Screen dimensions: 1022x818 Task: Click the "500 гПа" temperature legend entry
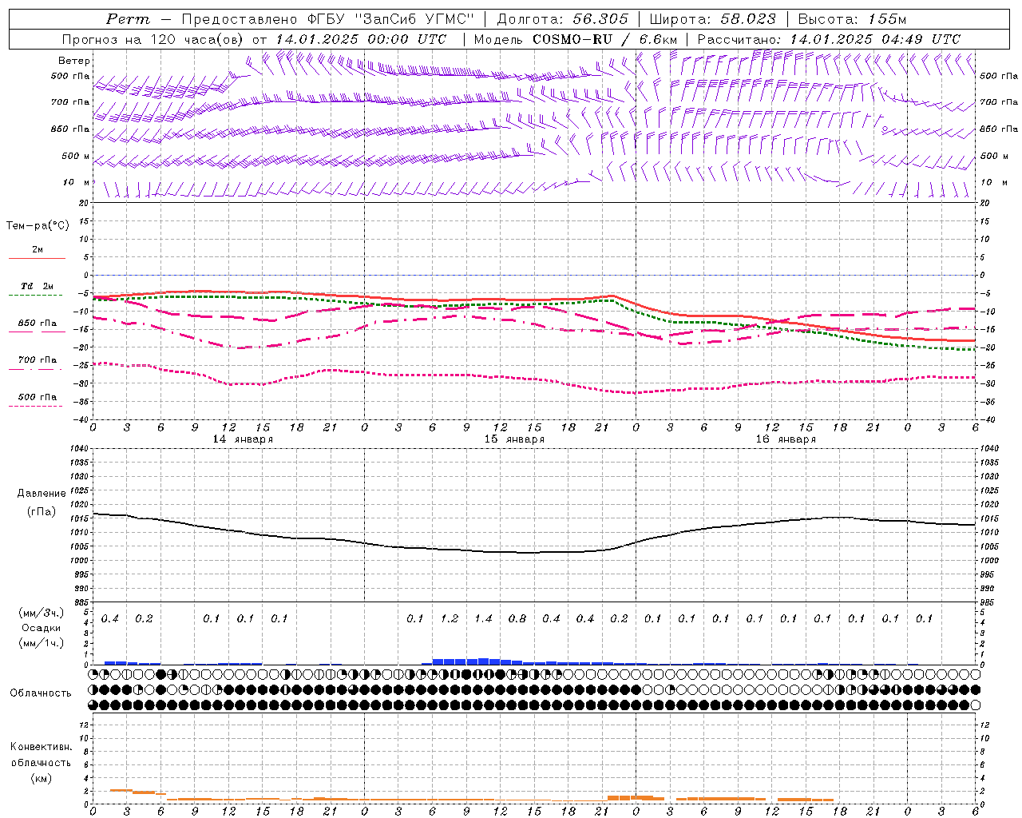coord(38,397)
